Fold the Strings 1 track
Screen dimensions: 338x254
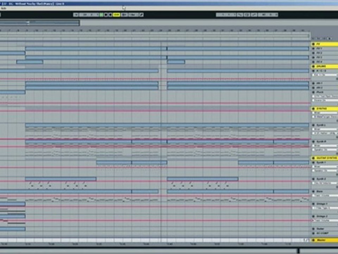[313, 204]
